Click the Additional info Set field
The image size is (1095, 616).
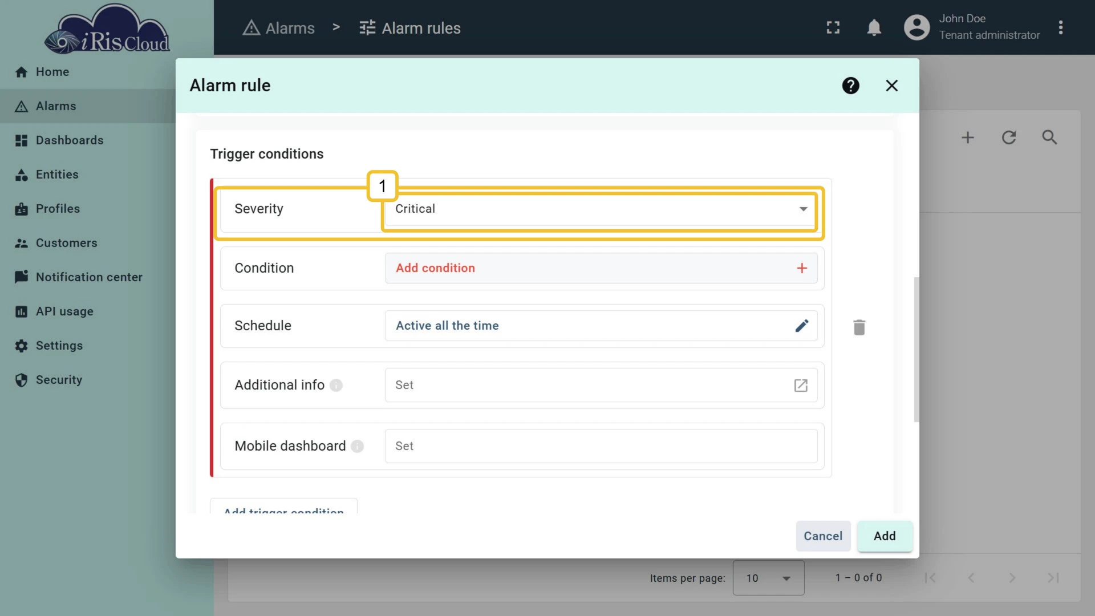[x=601, y=385]
